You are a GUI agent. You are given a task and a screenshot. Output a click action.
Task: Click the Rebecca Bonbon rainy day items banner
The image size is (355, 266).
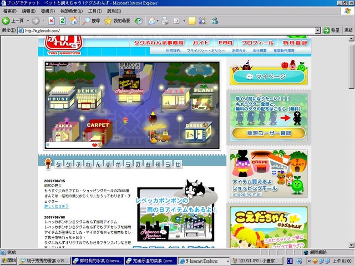click(x=176, y=211)
